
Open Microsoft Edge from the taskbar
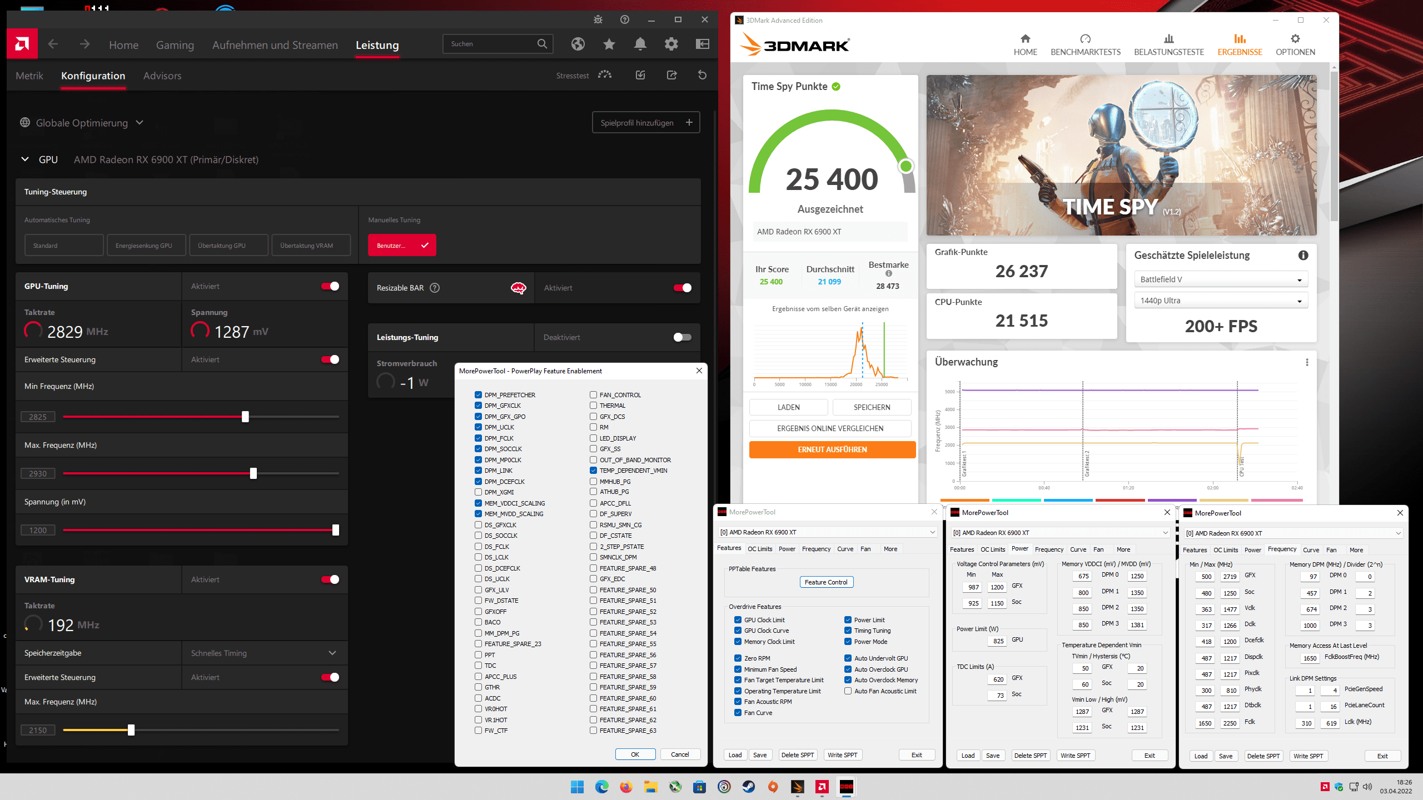pyautogui.click(x=601, y=787)
